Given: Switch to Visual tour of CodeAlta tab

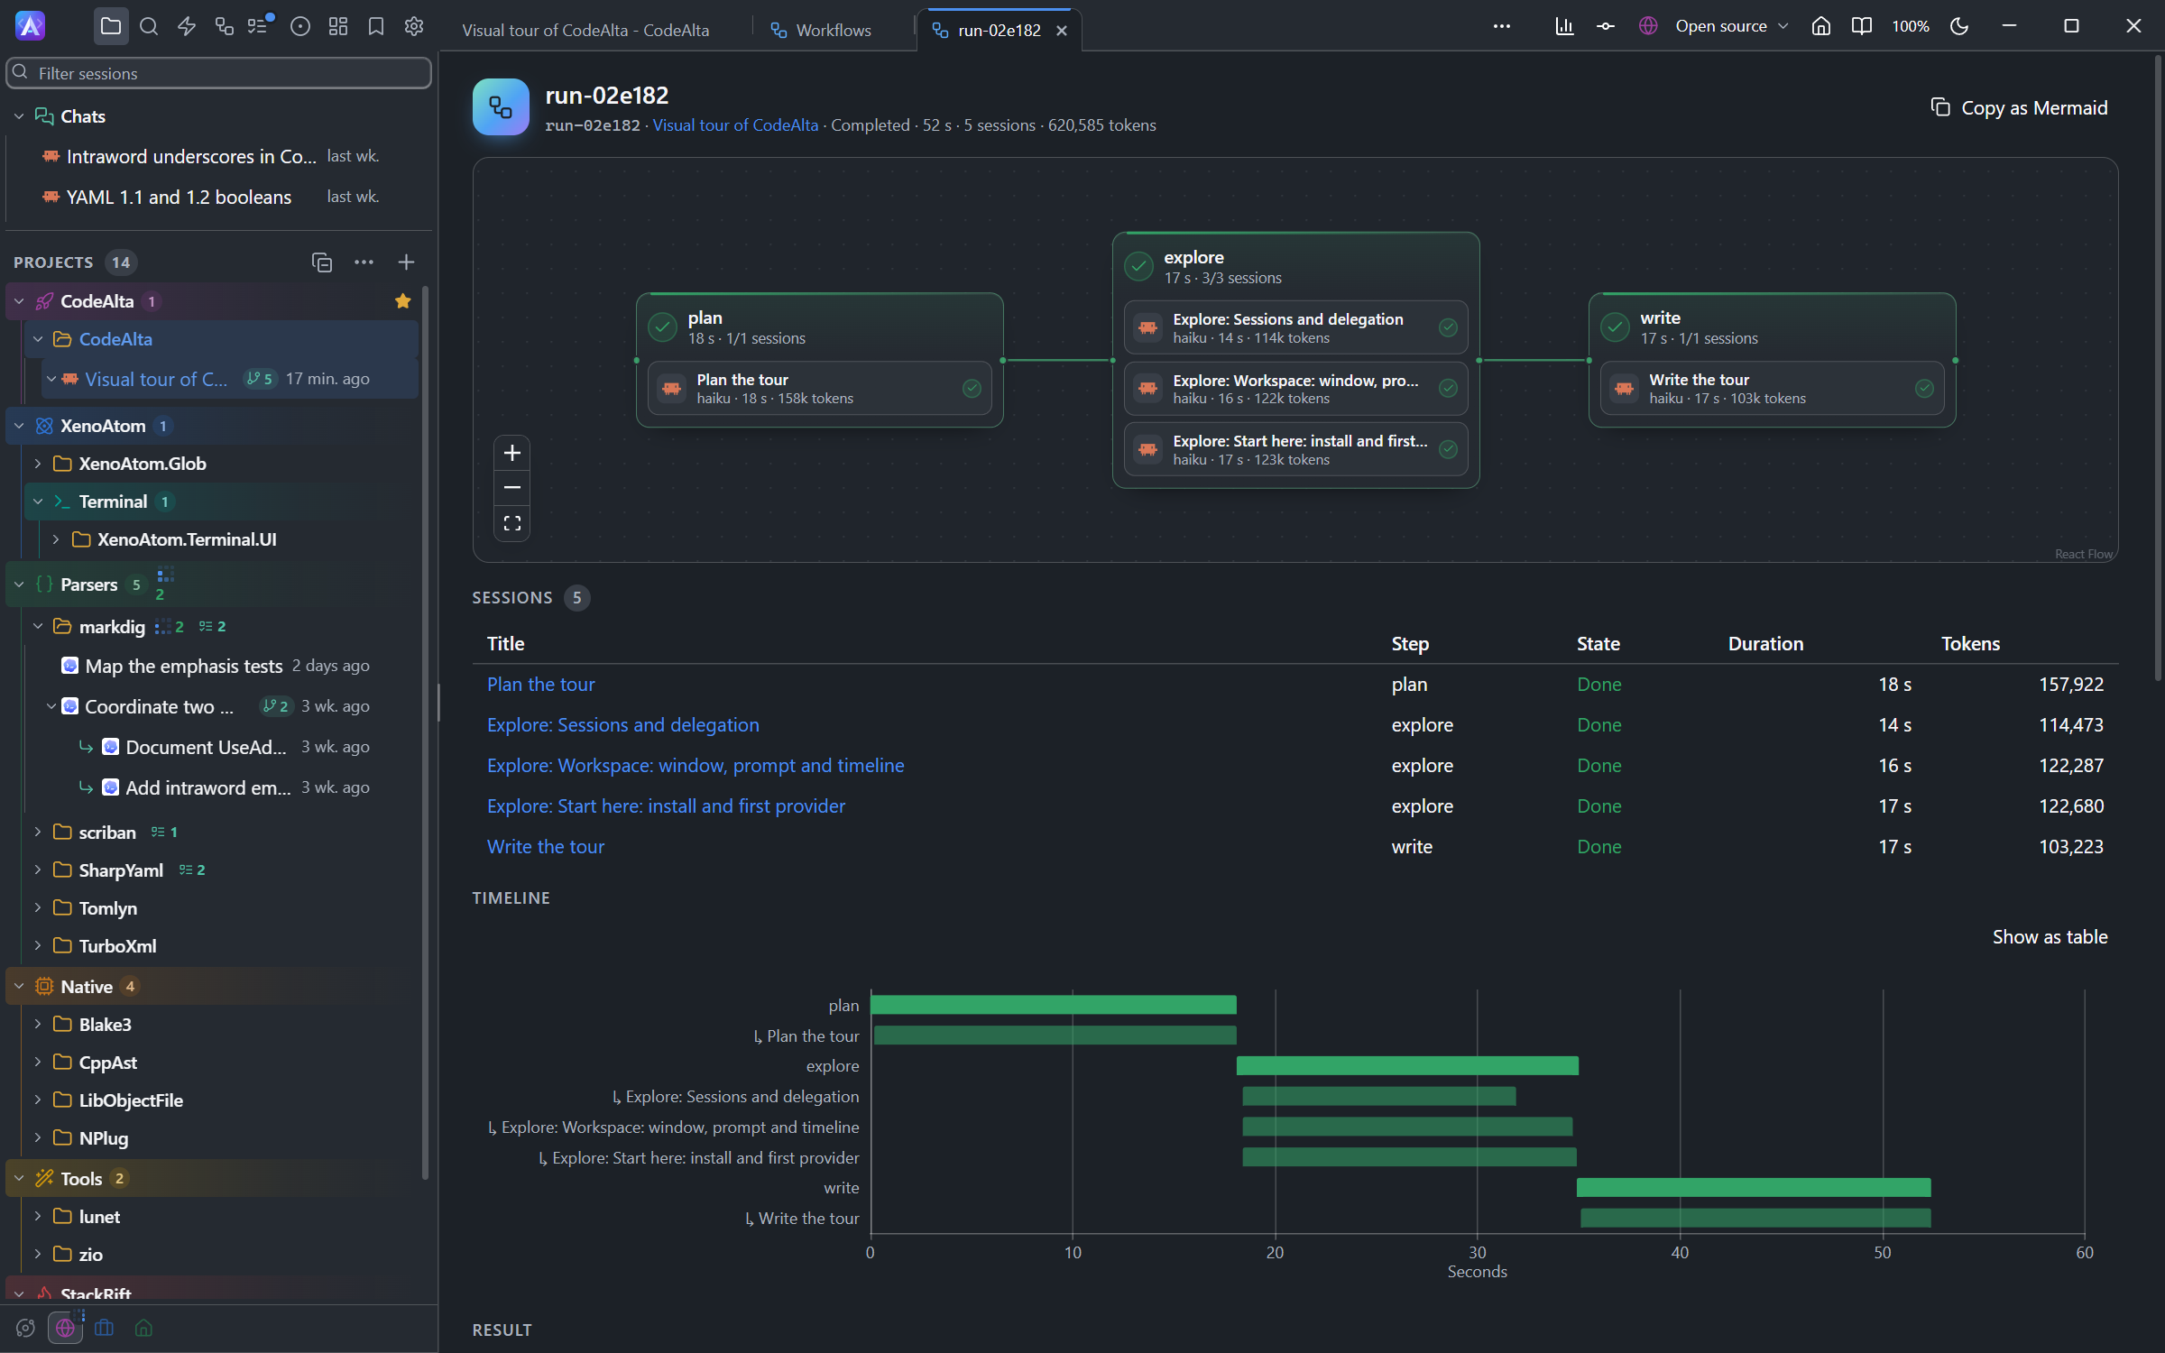Looking at the screenshot, I should [585, 30].
